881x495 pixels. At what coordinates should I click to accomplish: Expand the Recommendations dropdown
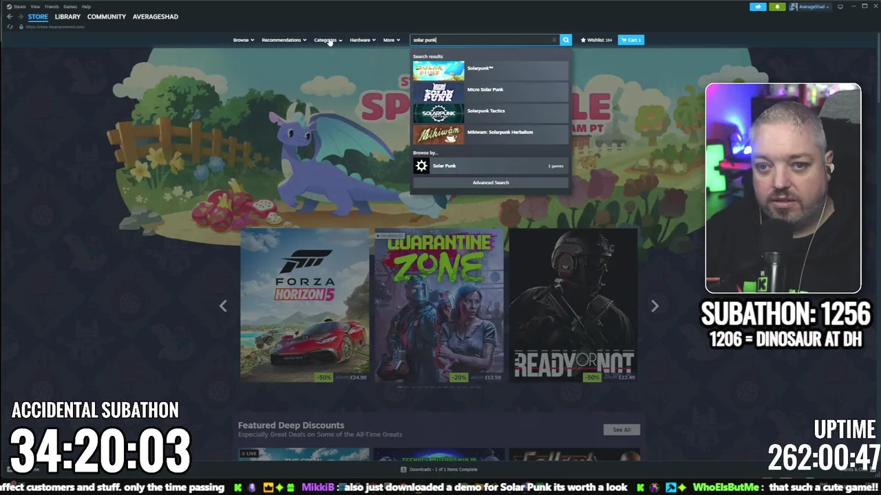284,40
